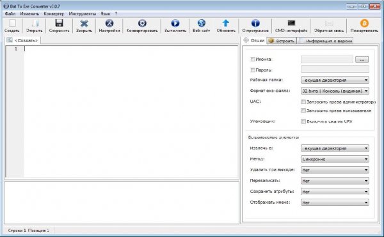Screen dimensions: 384x237
Task: Open the Язык menu
Action: click(x=106, y=14)
